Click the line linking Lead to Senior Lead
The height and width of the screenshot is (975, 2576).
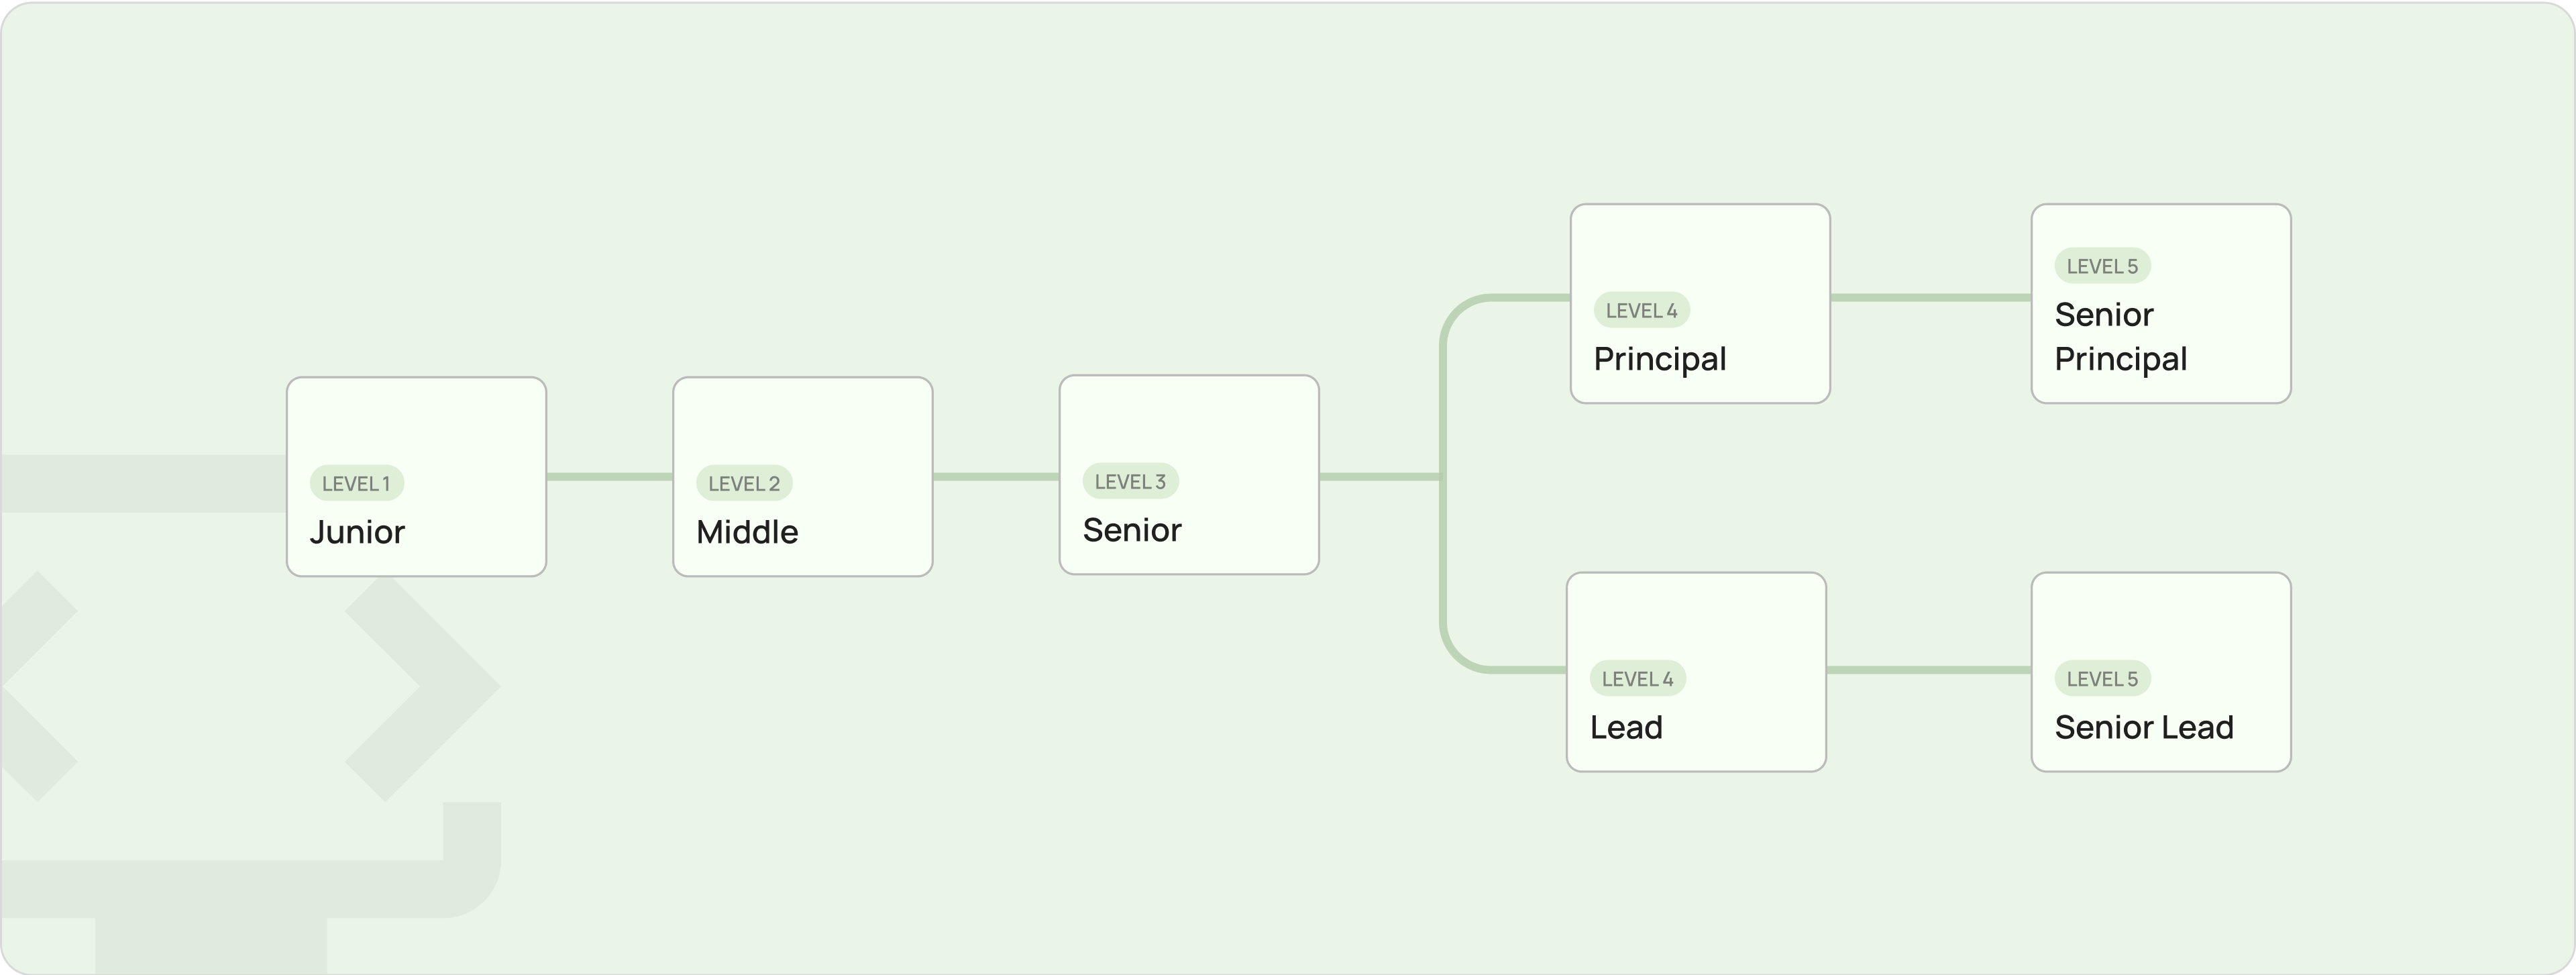coord(1928,669)
